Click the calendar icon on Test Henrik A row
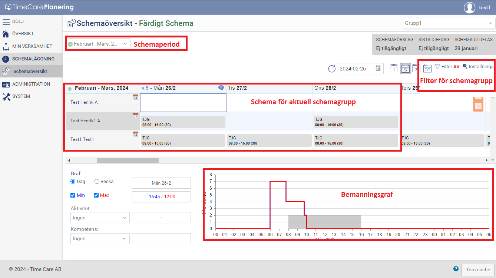Screen dimensions: 496x278 tap(135, 97)
